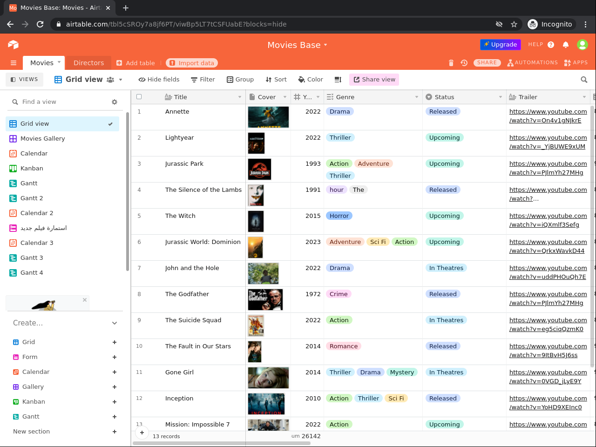Open the trash bin icon
Image resolution: width=596 pixels, height=447 pixels.
point(451,63)
